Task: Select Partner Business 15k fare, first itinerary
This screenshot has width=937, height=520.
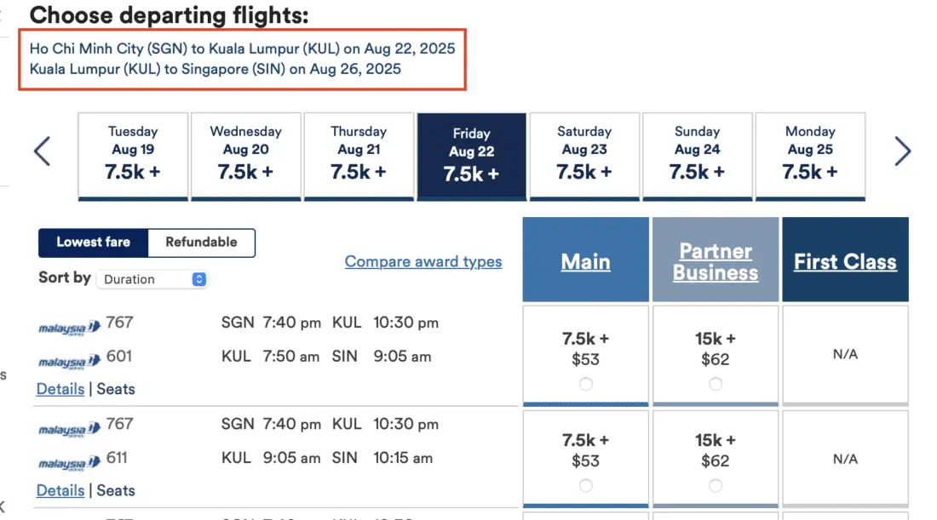Action: click(x=716, y=385)
